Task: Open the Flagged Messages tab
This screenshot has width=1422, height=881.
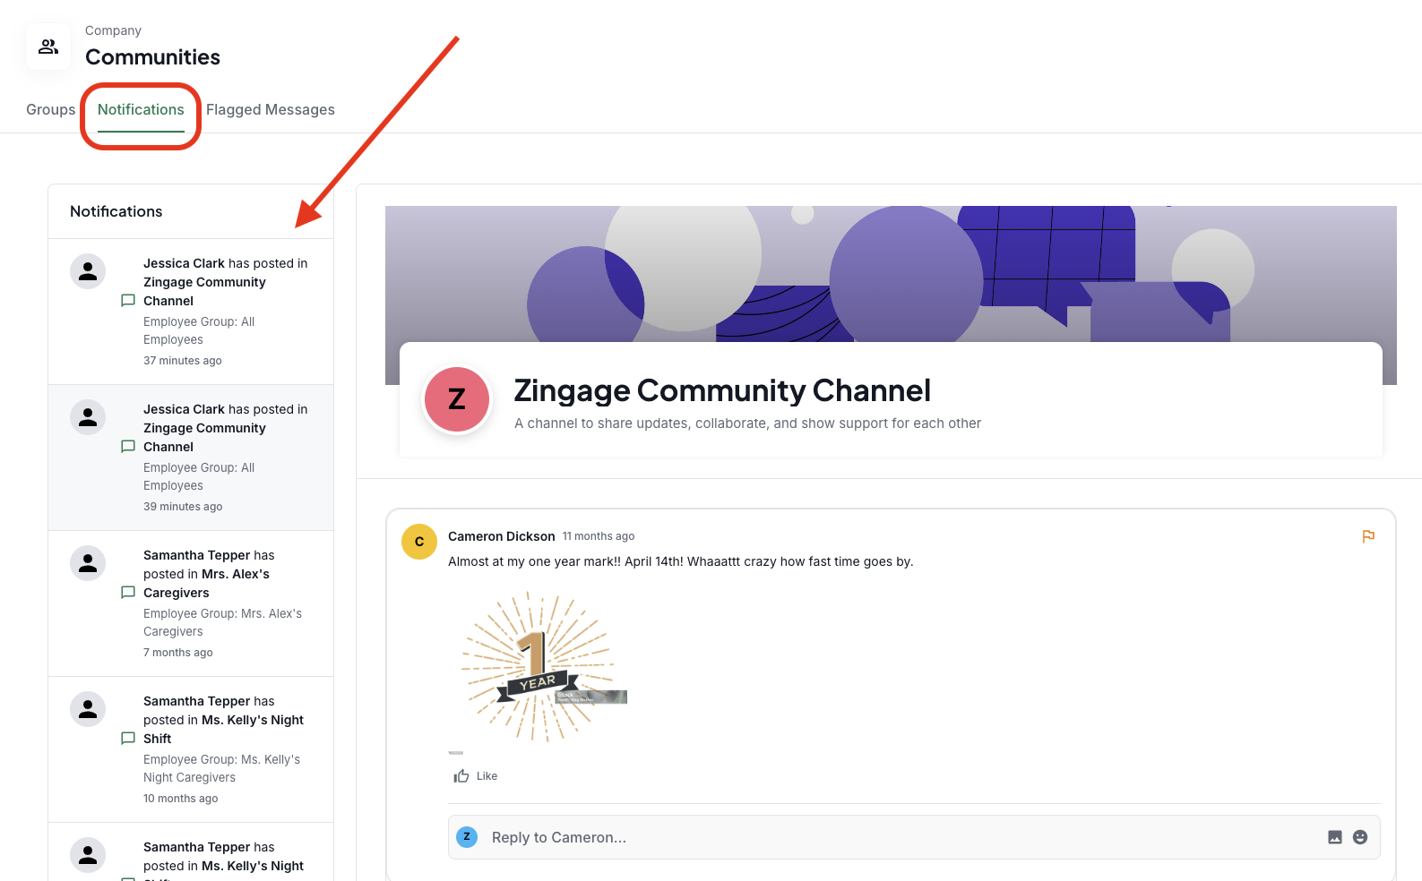Action: (x=271, y=109)
